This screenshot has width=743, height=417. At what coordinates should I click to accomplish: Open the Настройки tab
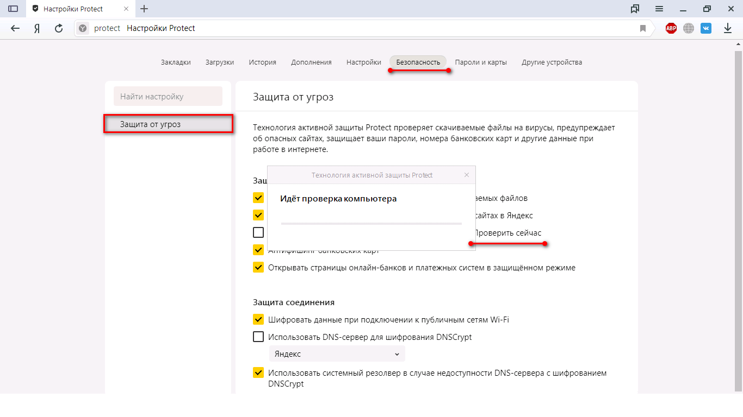364,62
